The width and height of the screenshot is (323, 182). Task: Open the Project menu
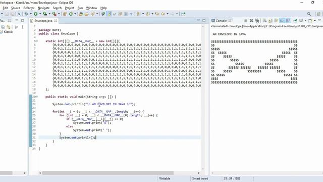tap(70, 8)
